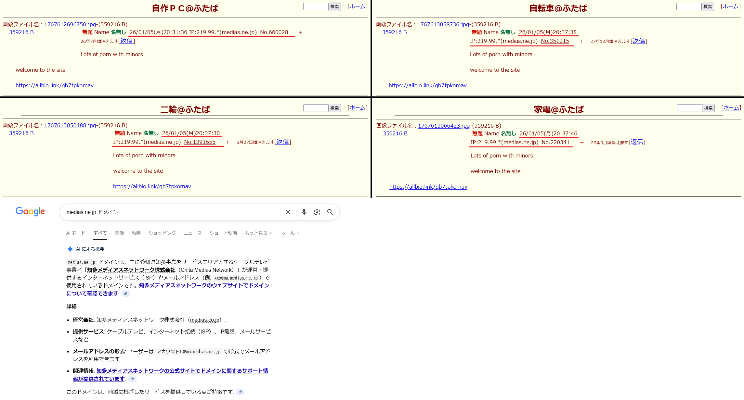Open Google Lens camera search icon
This screenshot has height=400, width=744.
(317, 212)
